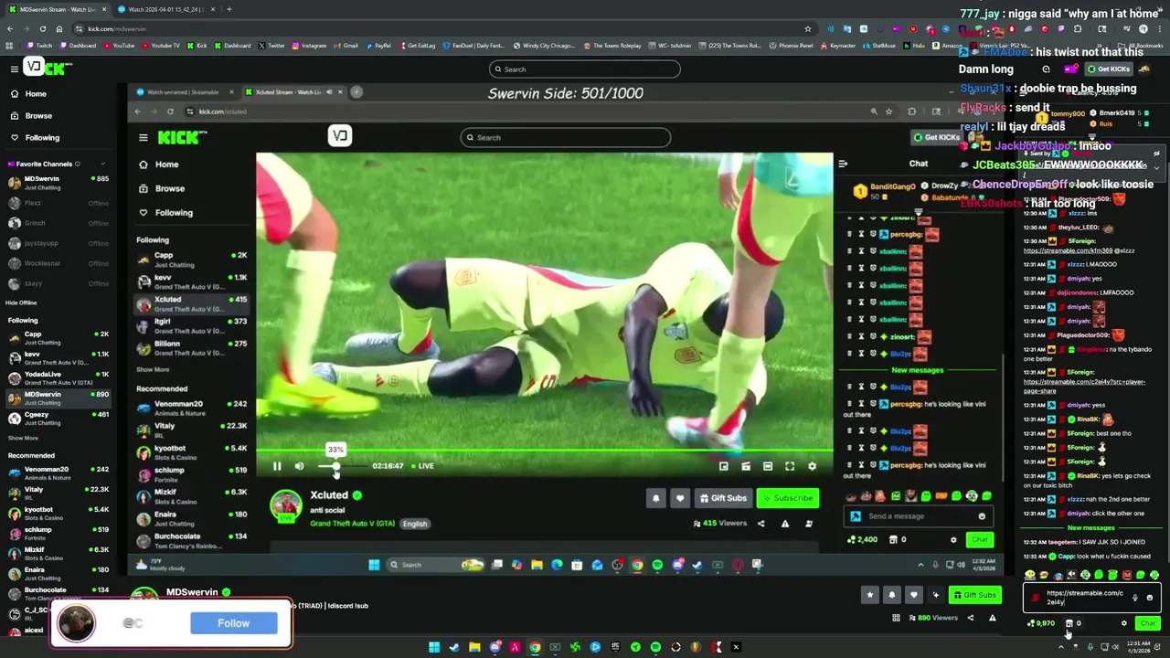Open emoji picker in outer chat input
Viewport: 1170px width, 658px height.
click(x=1150, y=598)
